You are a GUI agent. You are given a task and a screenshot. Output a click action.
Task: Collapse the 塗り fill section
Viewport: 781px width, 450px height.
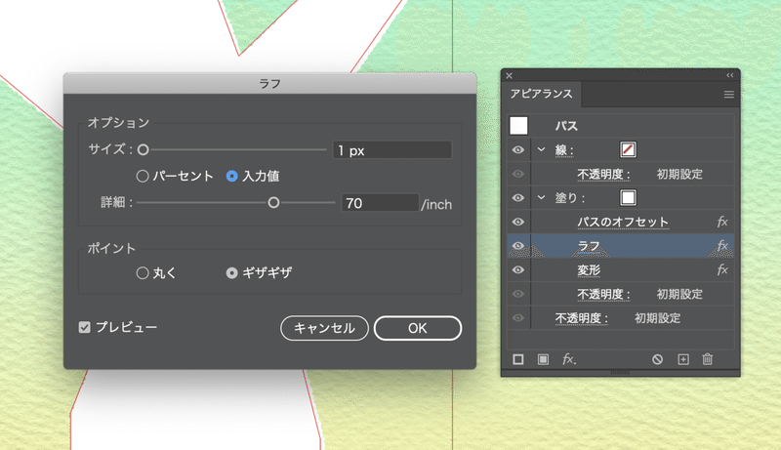tap(542, 197)
